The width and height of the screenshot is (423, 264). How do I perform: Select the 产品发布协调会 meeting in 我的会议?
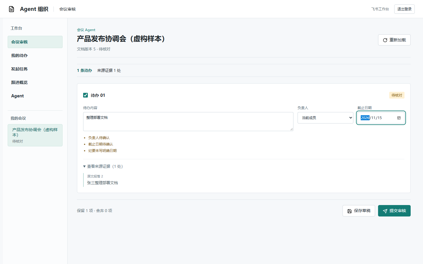pos(35,135)
